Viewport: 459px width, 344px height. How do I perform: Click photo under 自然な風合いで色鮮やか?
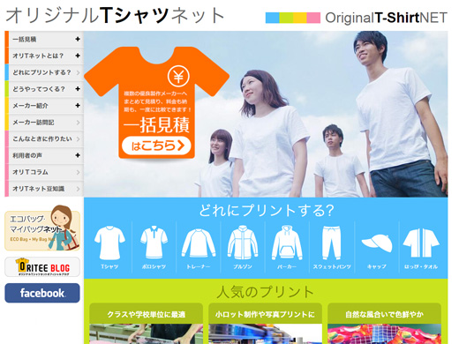coord(384,334)
